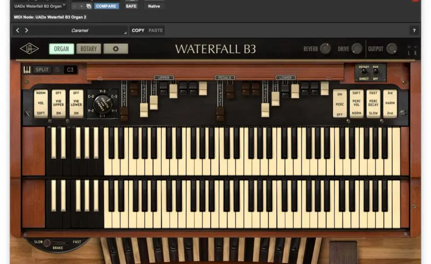Click the Native button
The height and width of the screenshot is (264, 431).
tap(154, 6)
